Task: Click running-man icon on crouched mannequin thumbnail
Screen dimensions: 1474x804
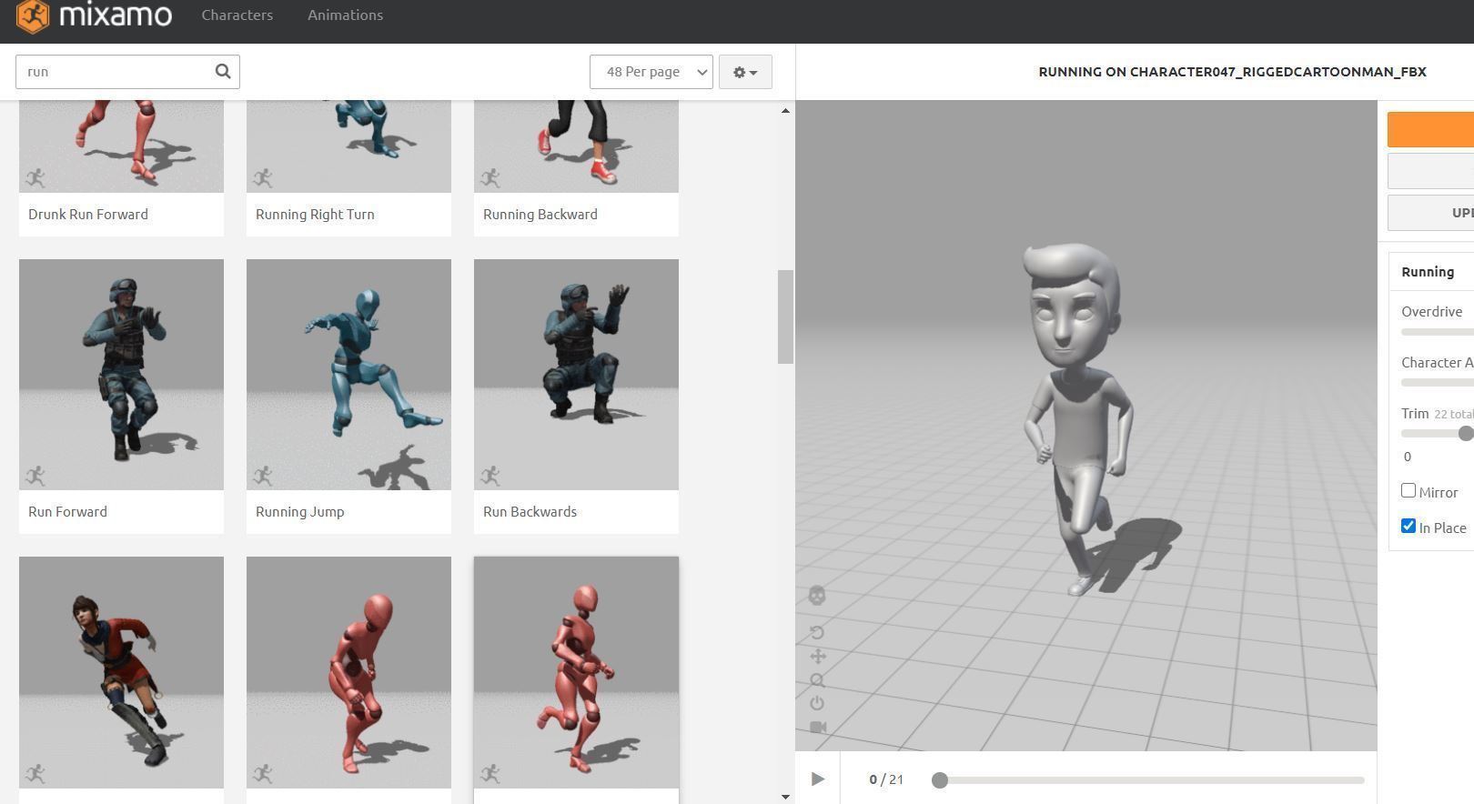Action: tap(263, 773)
